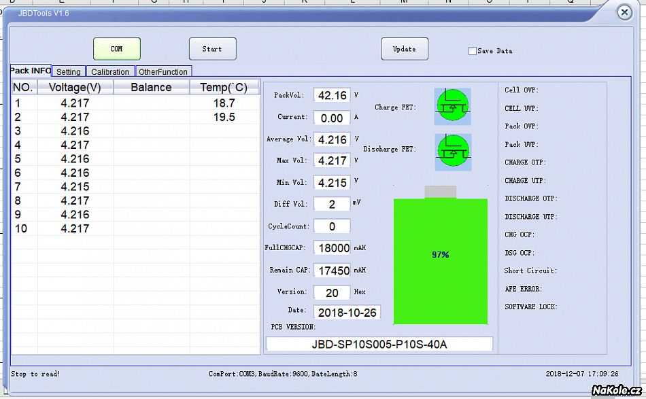Screen dimensions: 646x399
Task: Click the PCB VERSION text field
Action: click(x=379, y=344)
